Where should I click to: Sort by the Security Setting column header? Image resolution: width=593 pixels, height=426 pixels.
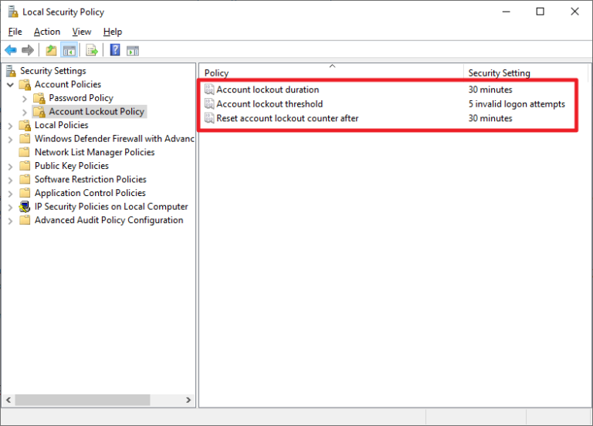click(526, 73)
